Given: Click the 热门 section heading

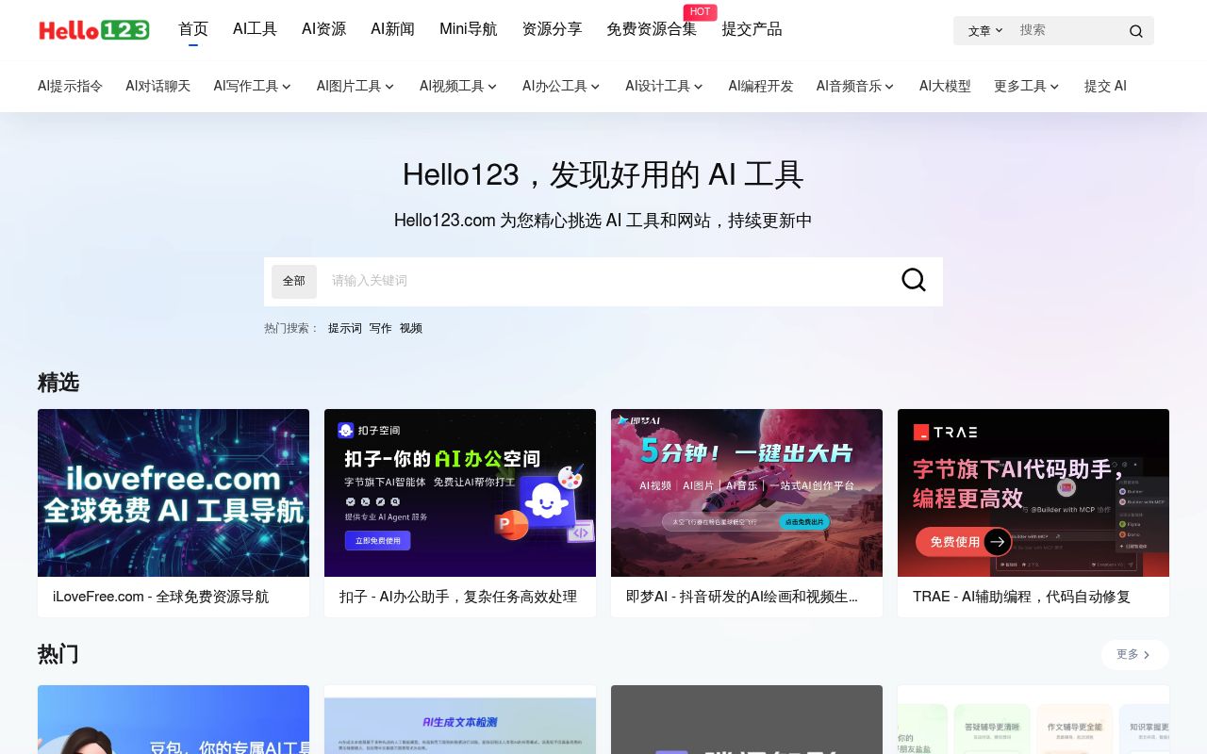Looking at the screenshot, I should tap(58, 654).
